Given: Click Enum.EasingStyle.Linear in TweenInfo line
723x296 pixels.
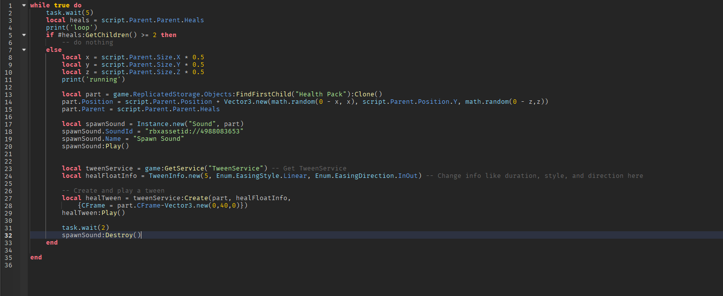Looking at the screenshot, I should pos(262,176).
